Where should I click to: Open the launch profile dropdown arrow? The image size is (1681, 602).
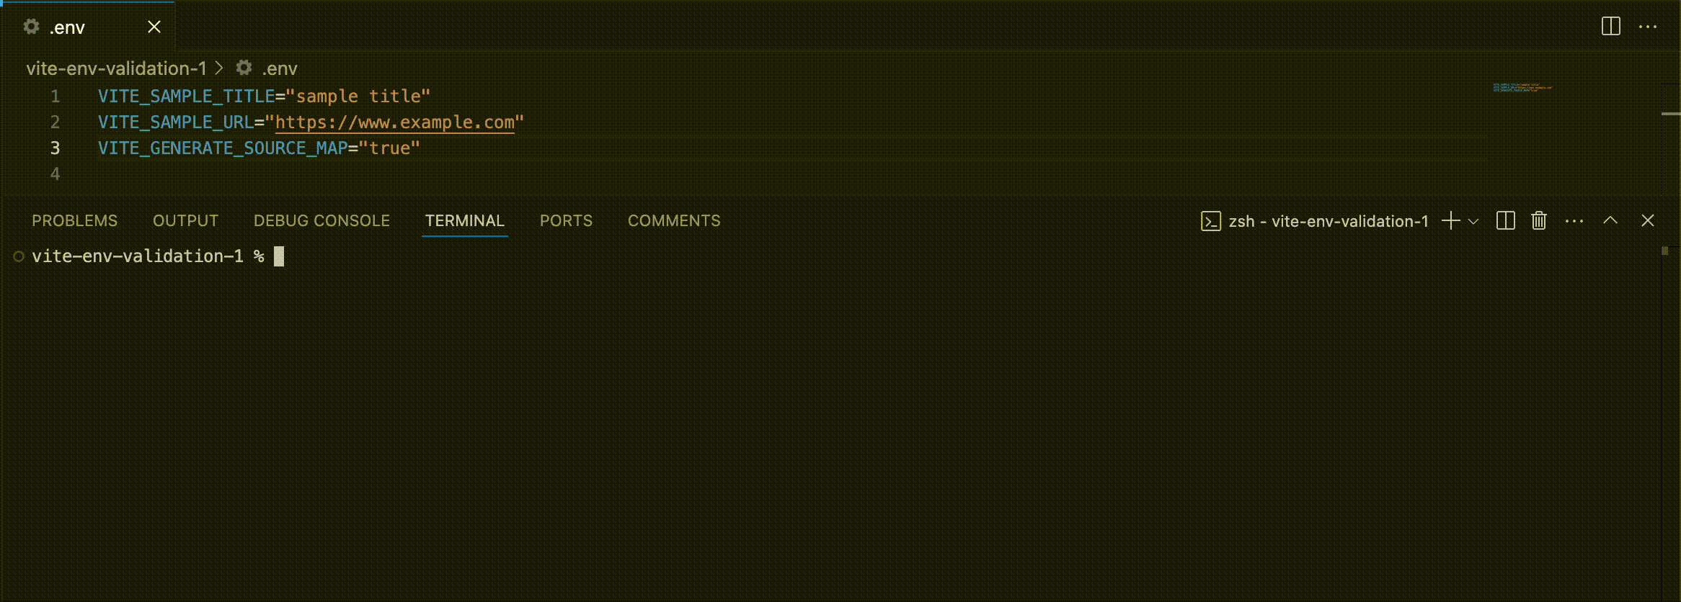pyautogui.click(x=1473, y=221)
